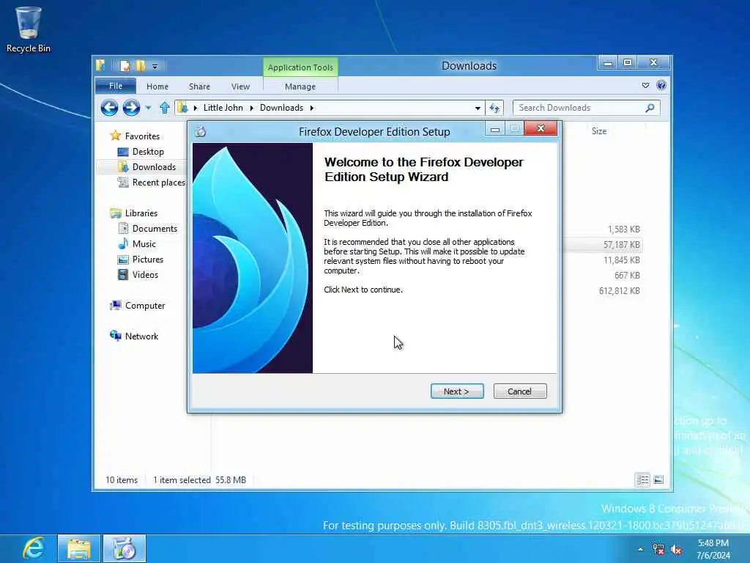Click the volume muted tray icon
The width and height of the screenshot is (750, 563).
(x=676, y=550)
